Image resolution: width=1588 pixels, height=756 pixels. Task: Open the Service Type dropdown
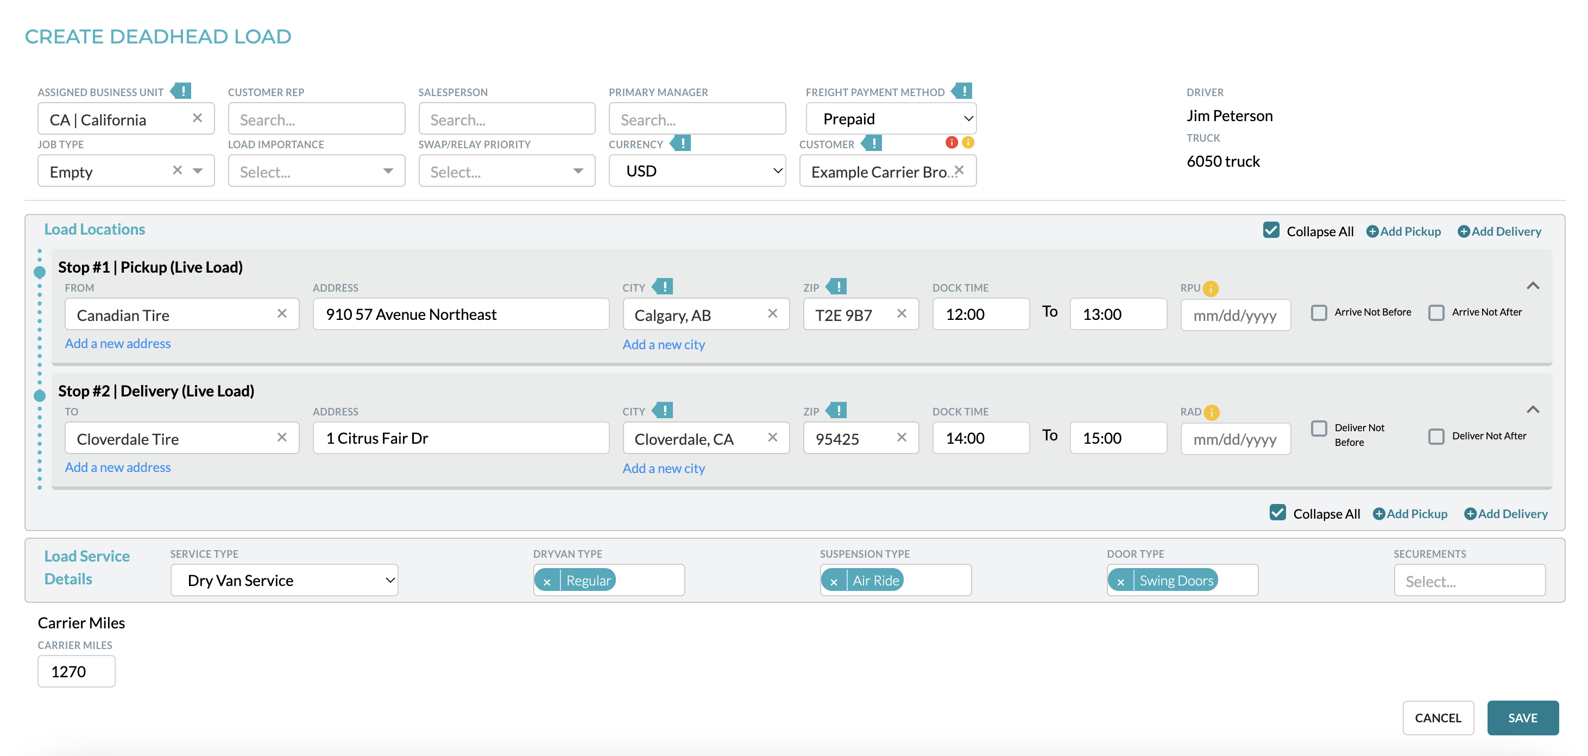click(x=284, y=580)
